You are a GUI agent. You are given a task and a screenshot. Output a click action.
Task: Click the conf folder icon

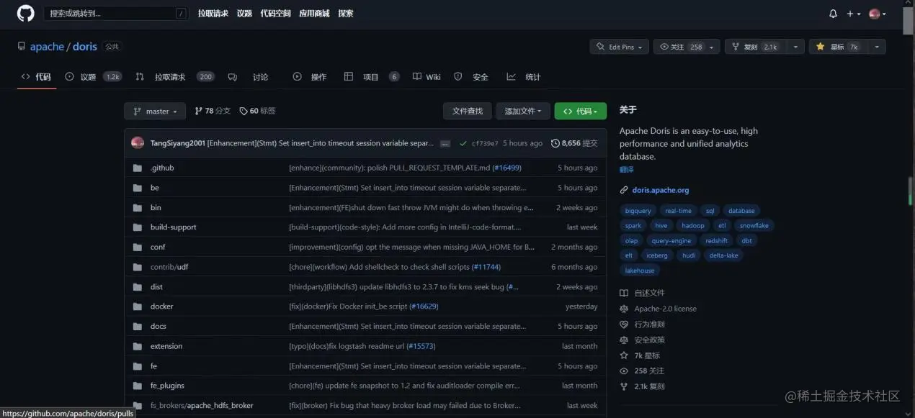coord(138,247)
